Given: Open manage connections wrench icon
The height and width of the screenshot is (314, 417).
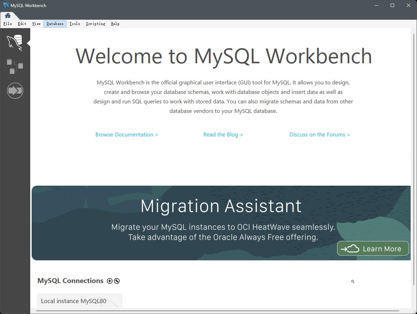Looking at the screenshot, I should 117,281.
